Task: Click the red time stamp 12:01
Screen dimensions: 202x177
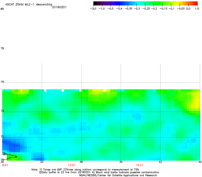Action: pyautogui.click(x=72, y=165)
